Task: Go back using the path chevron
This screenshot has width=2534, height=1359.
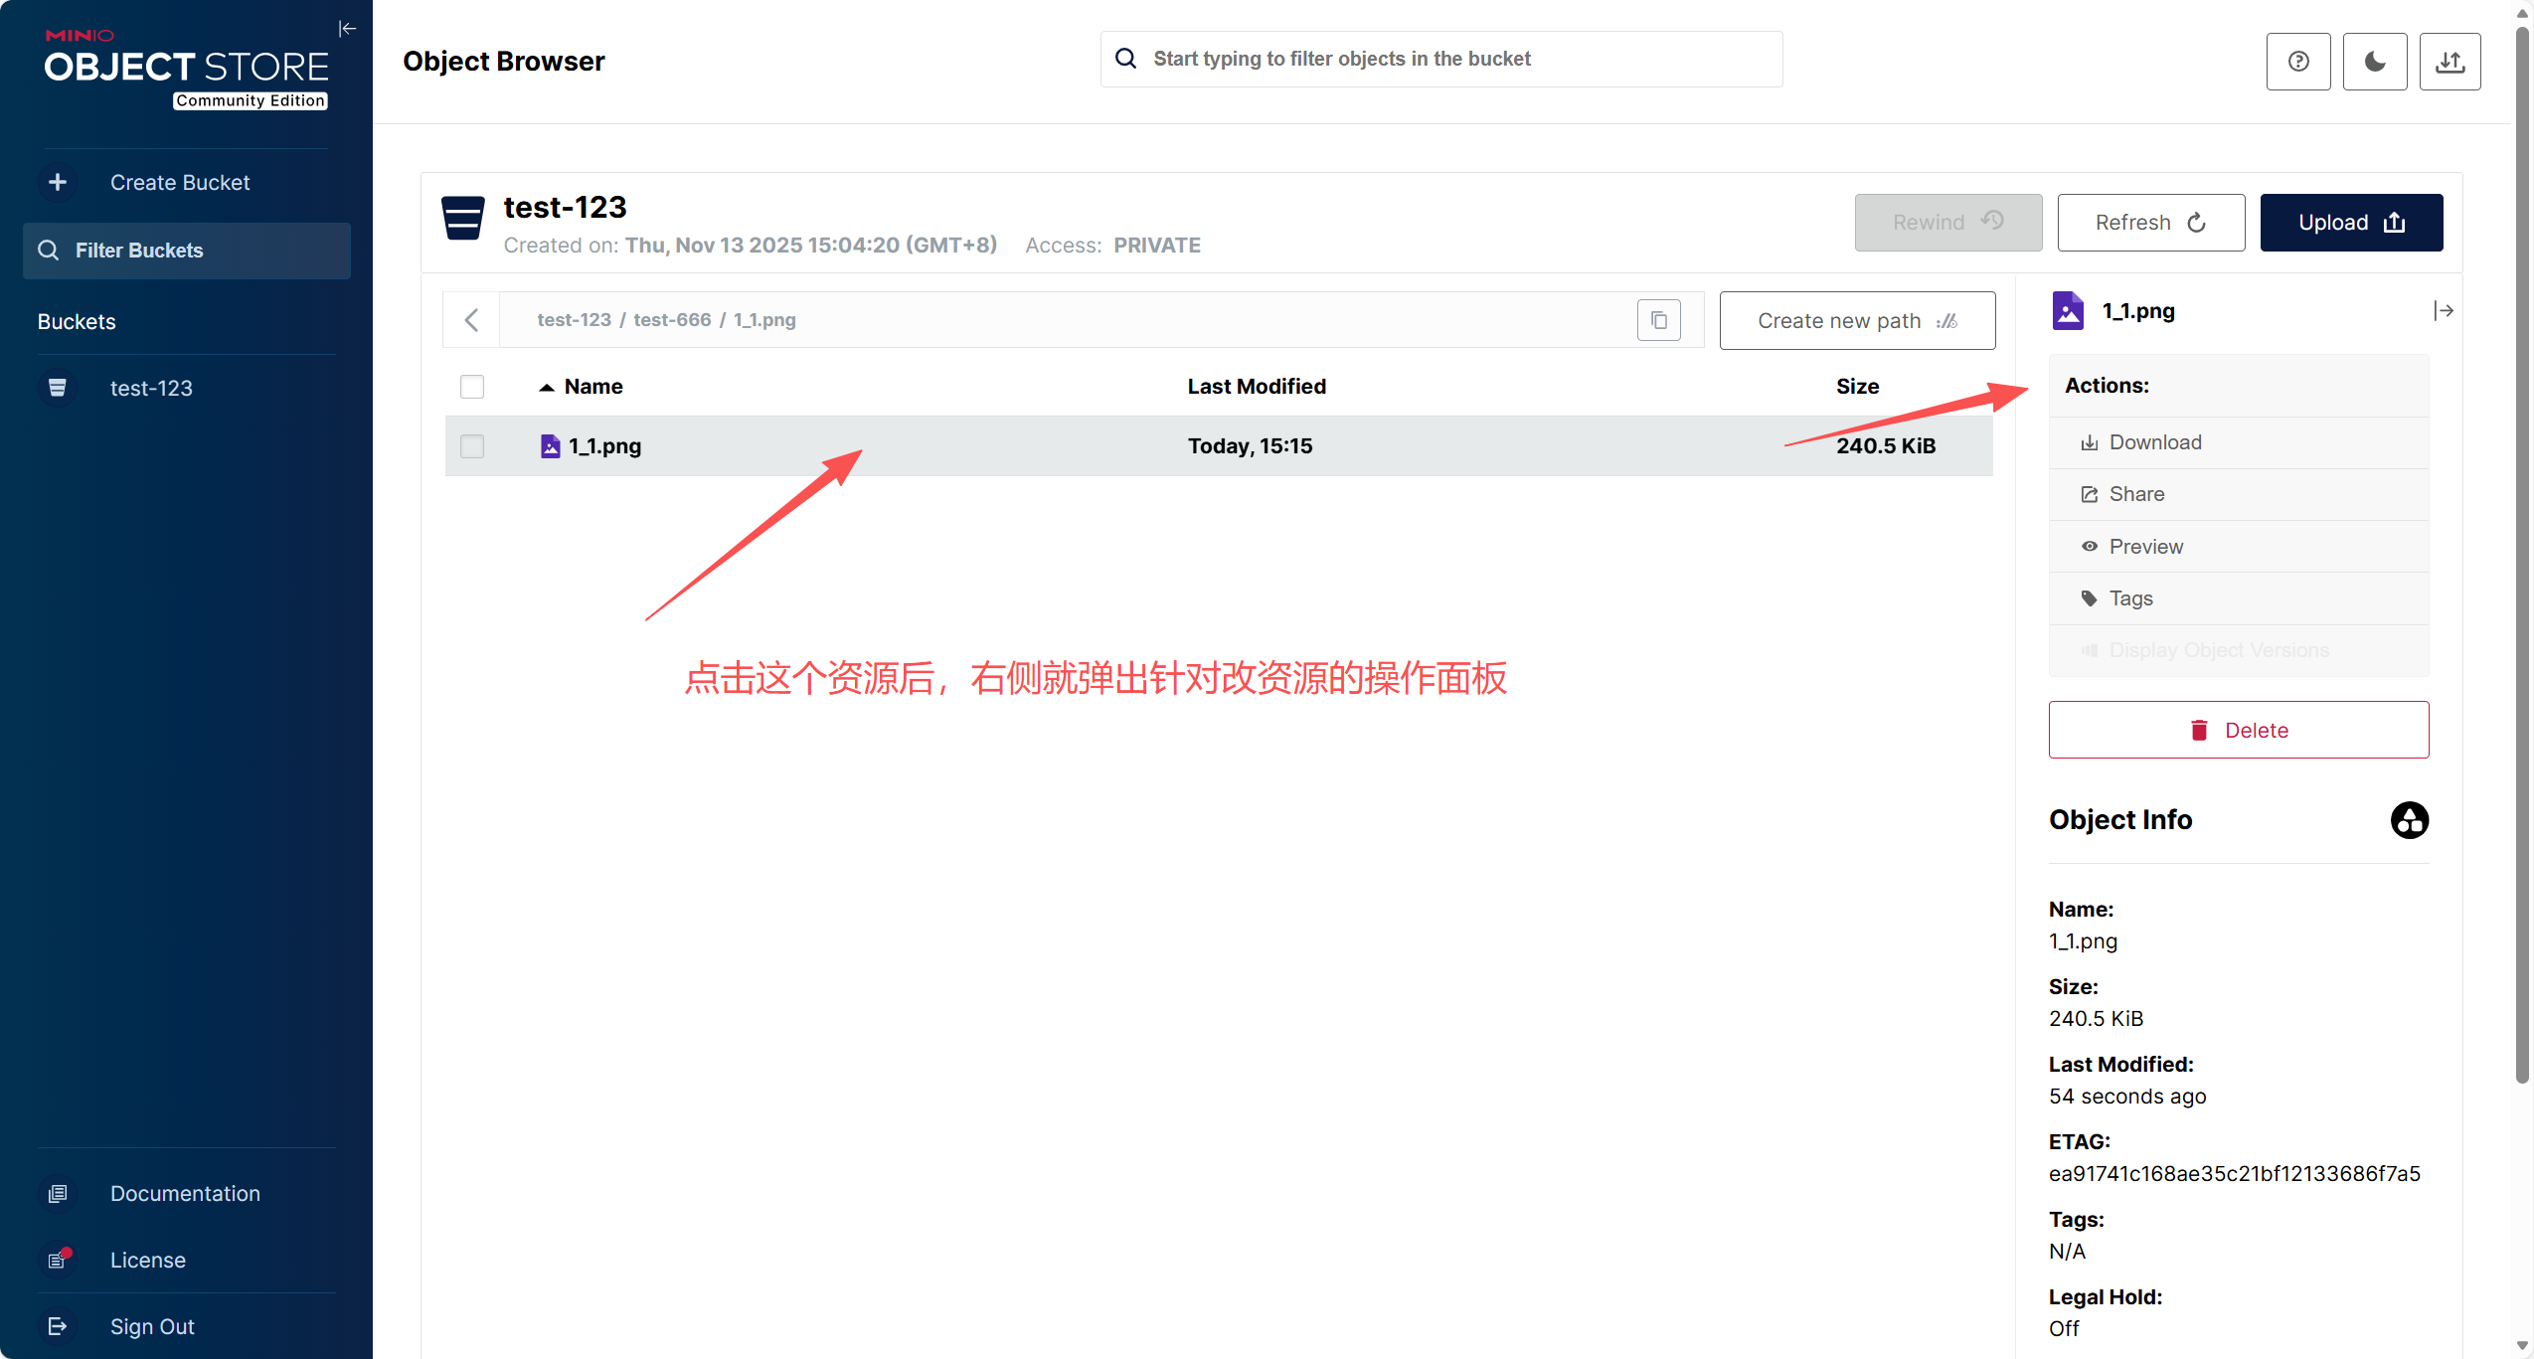Action: point(472,320)
